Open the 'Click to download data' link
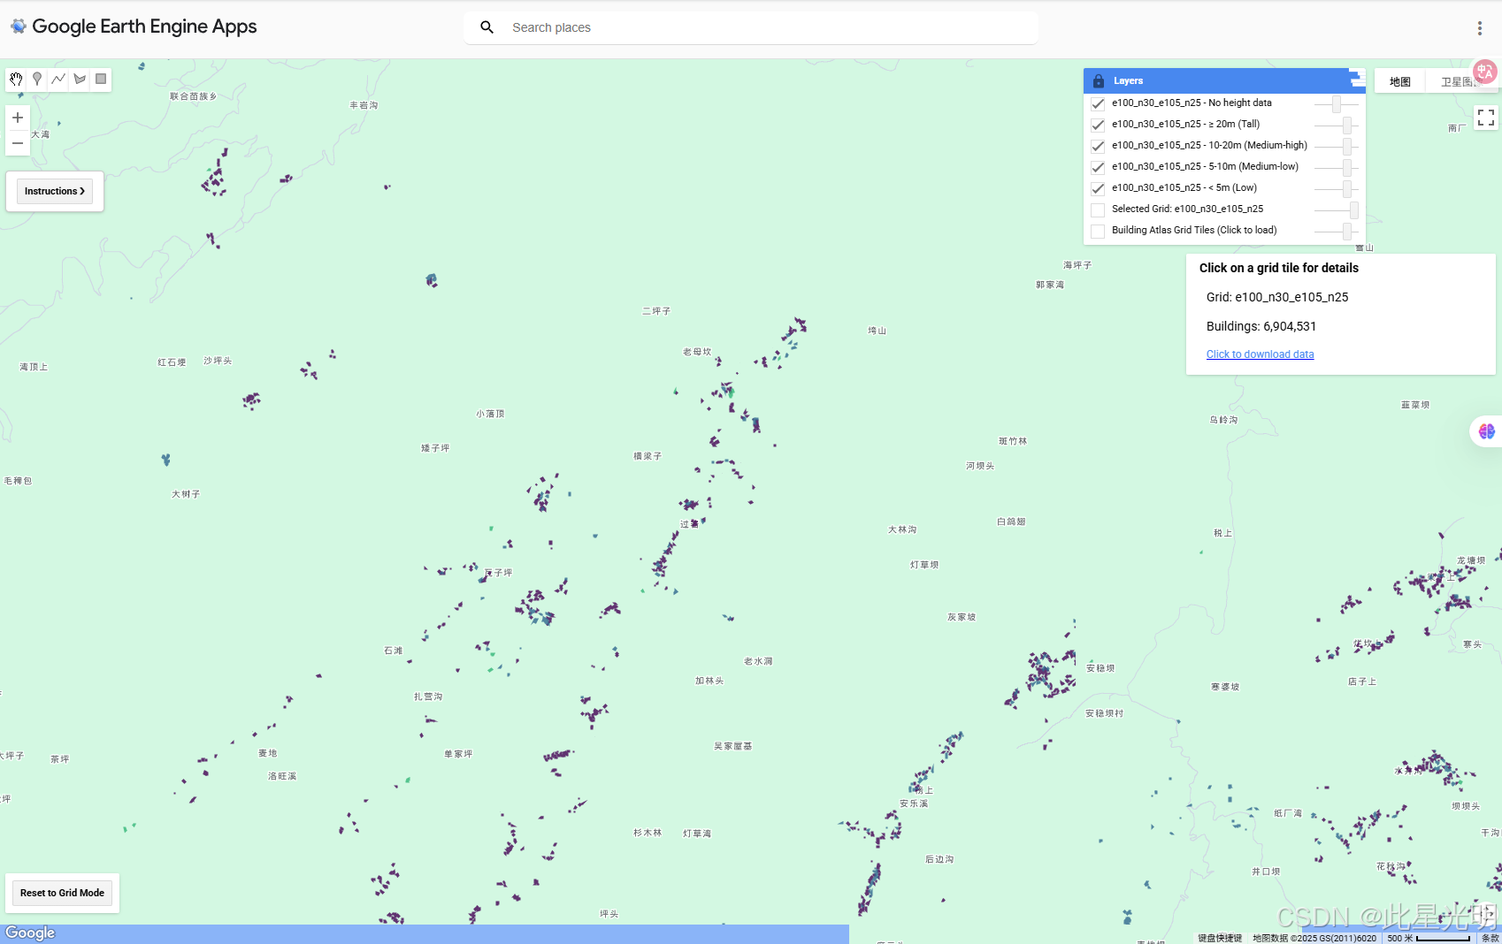Image resolution: width=1502 pixels, height=944 pixels. pyautogui.click(x=1260, y=354)
